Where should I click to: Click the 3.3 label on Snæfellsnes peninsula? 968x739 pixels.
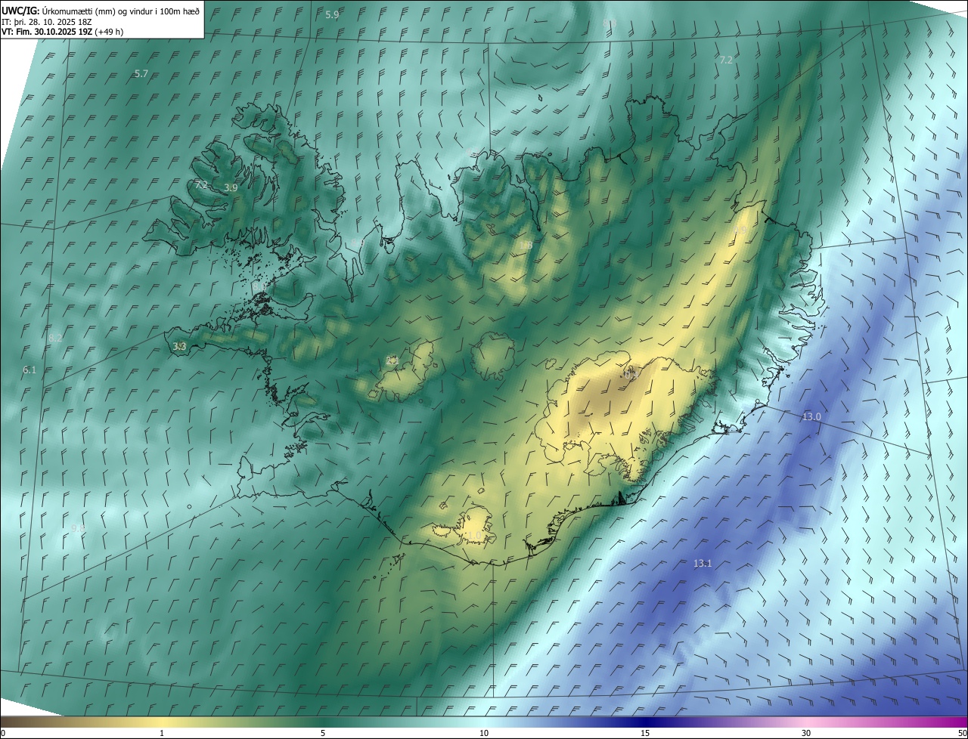179,346
